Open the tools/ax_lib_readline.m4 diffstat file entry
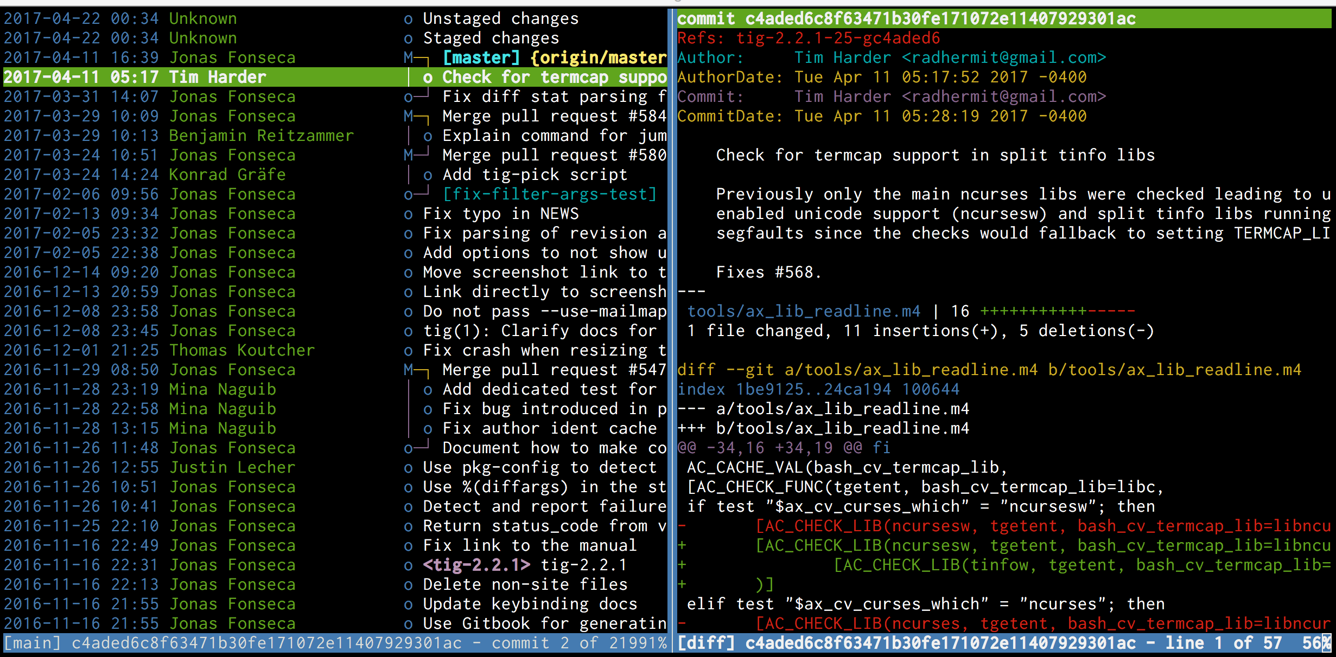The height and width of the screenshot is (657, 1336). coord(804,312)
